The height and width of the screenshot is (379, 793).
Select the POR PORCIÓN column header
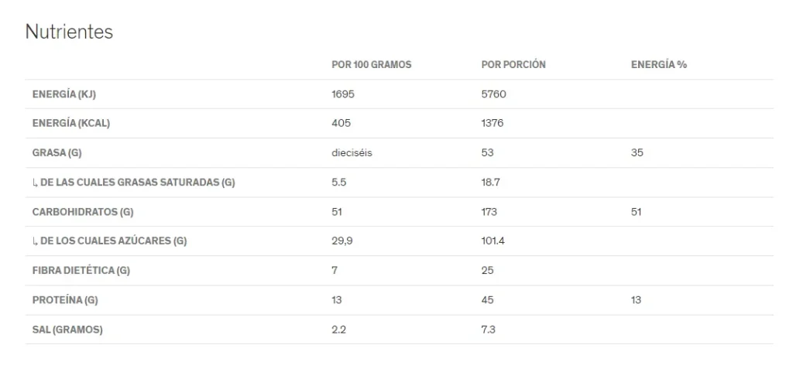click(513, 65)
